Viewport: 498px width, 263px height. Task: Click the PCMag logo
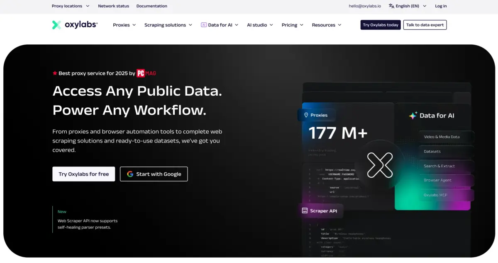pyautogui.click(x=146, y=73)
